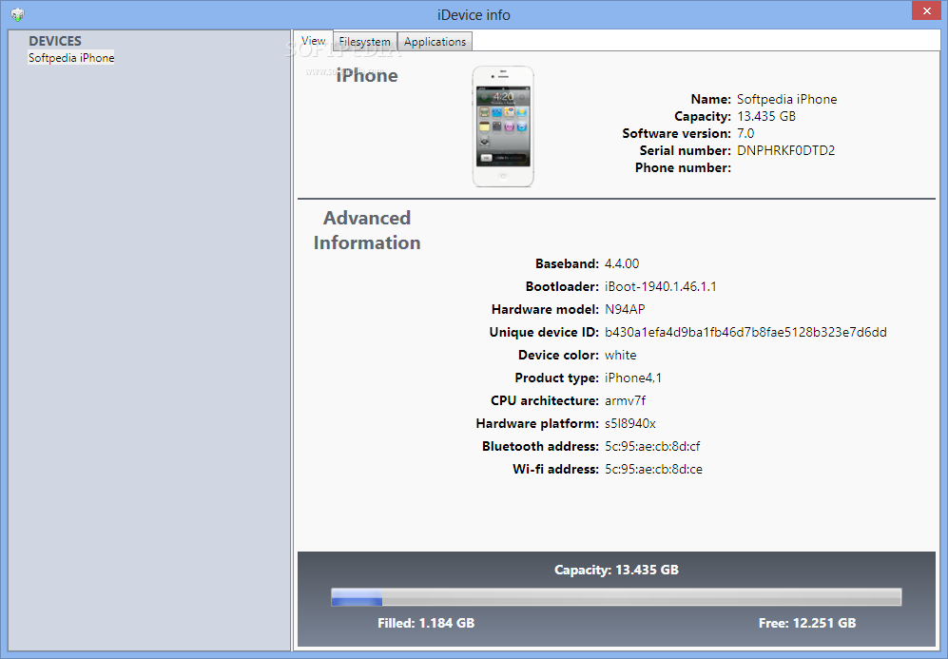Click the CPU architecture value armv7f
948x659 pixels.
coord(625,401)
